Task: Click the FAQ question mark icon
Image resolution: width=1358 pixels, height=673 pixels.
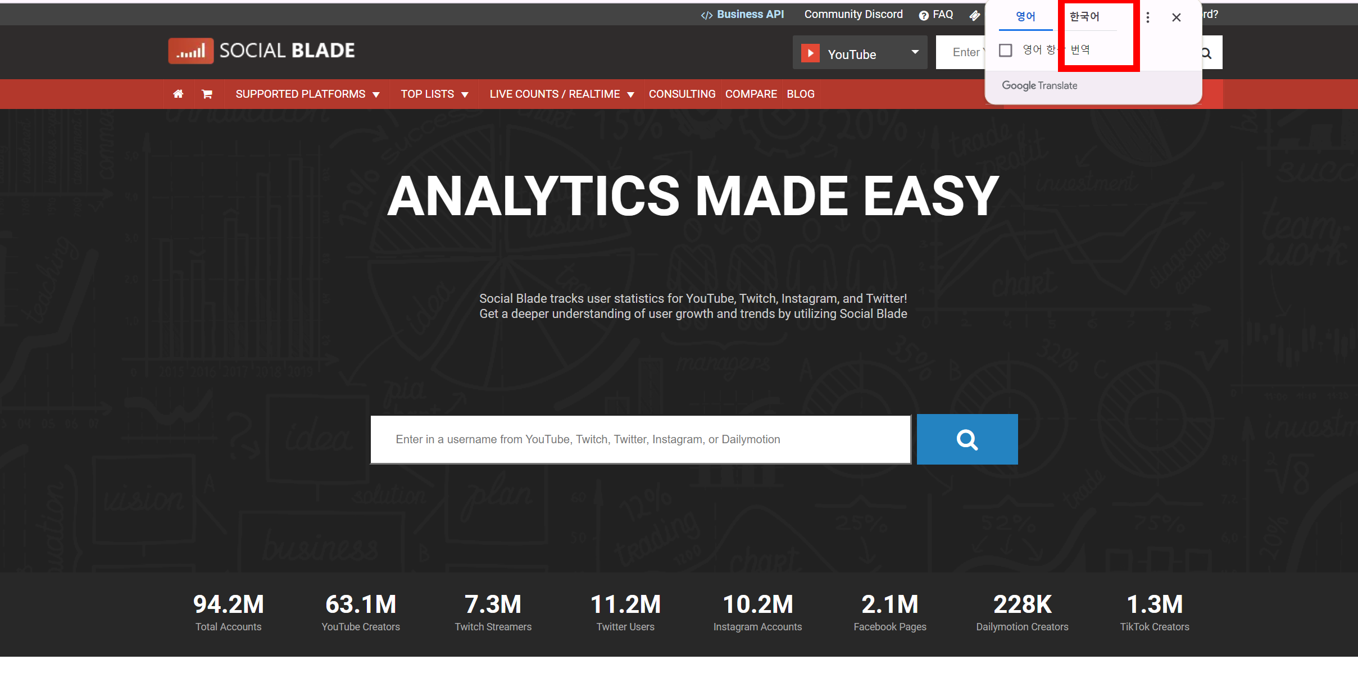Action: coord(923,15)
